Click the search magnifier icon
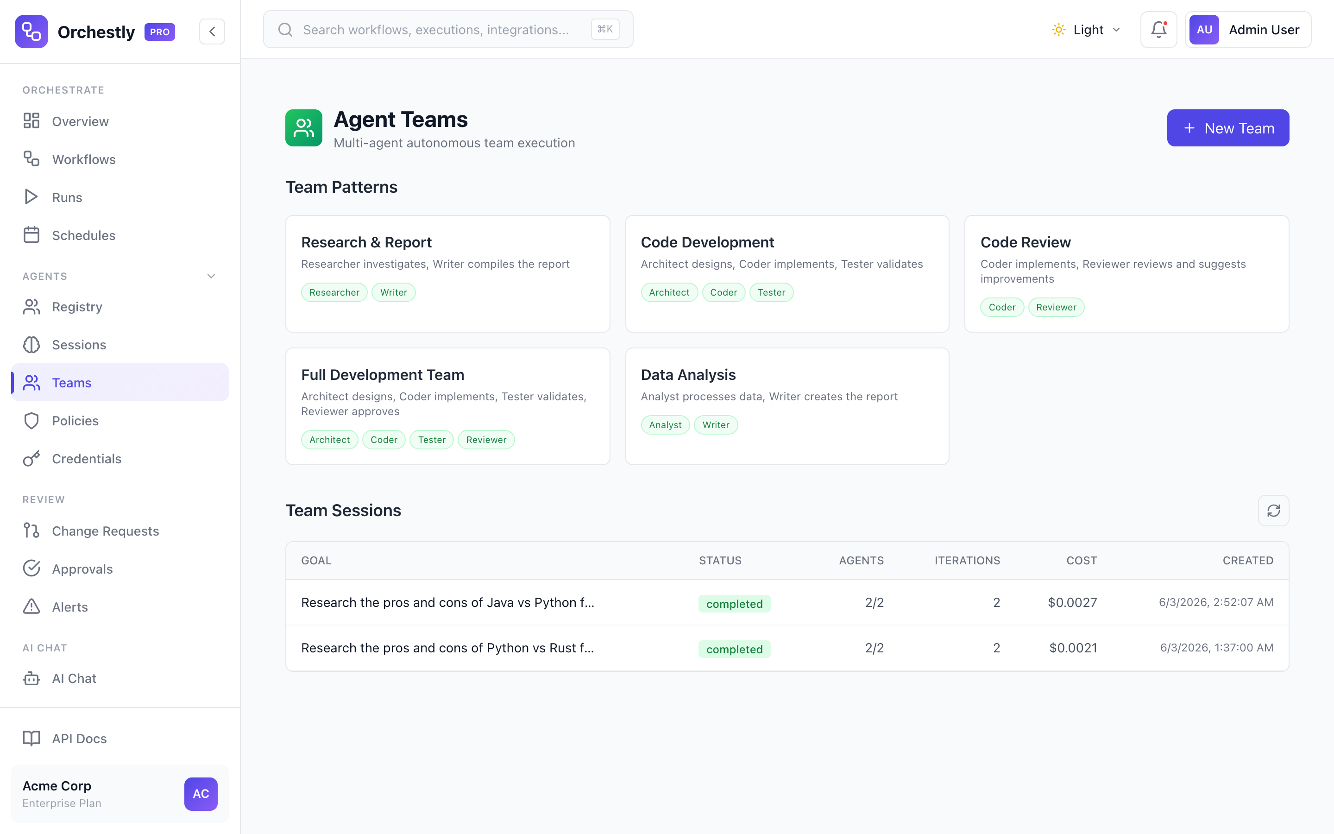 point(285,30)
